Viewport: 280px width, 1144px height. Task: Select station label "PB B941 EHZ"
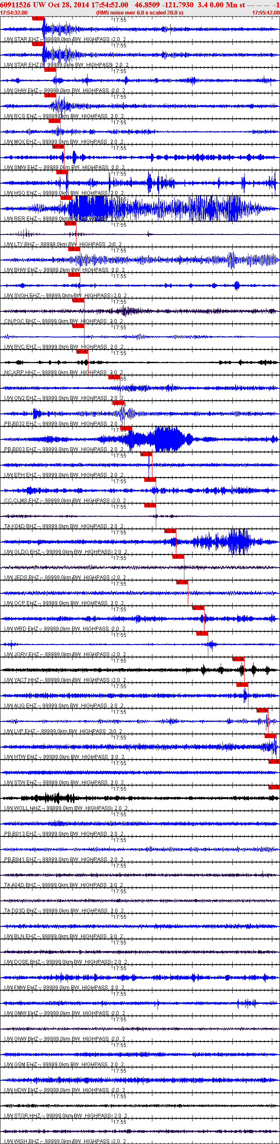coord(21,860)
